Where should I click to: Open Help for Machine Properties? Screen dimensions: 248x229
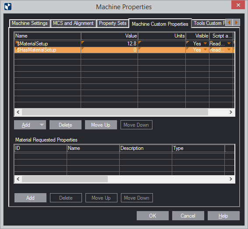pyautogui.click(x=223, y=215)
